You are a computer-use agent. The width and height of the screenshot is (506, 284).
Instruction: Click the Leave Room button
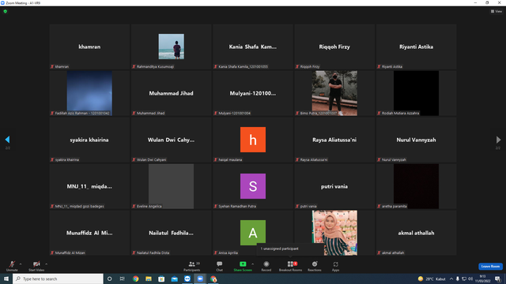(x=490, y=267)
